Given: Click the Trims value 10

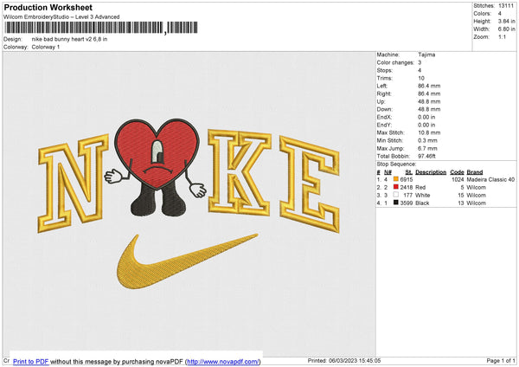Looking at the screenshot, I should 421,78.
